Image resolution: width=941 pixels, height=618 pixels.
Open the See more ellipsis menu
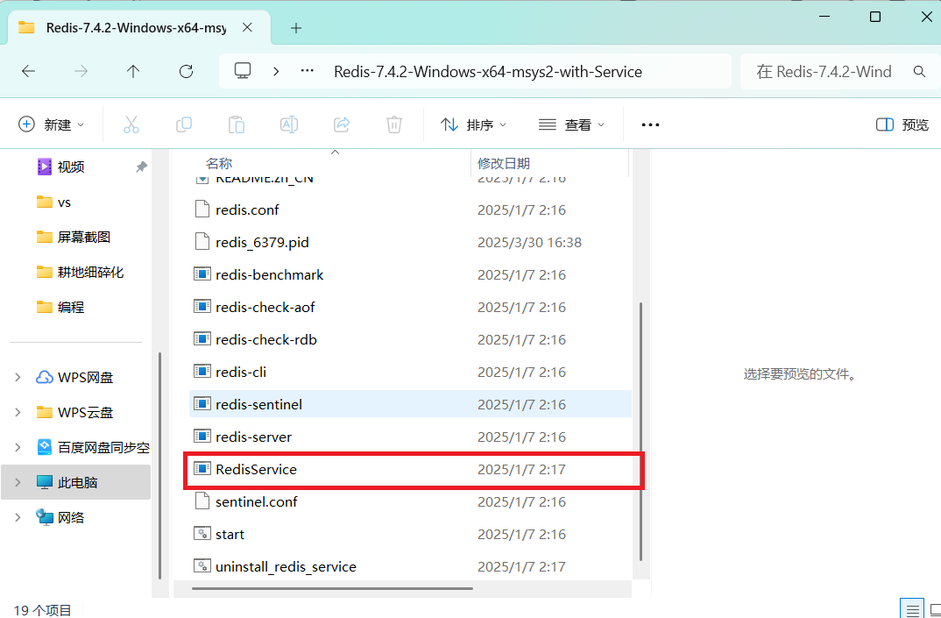pos(650,124)
